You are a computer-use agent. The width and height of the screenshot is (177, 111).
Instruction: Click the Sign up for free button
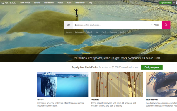pyautogui.click(x=166, y=3)
